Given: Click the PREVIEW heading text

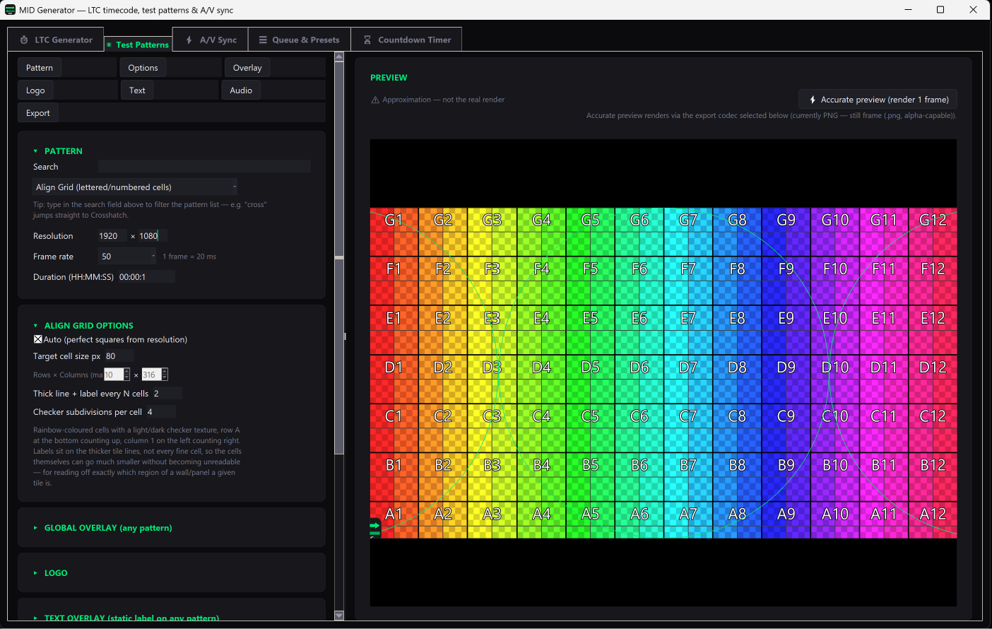Looking at the screenshot, I should (389, 78).
